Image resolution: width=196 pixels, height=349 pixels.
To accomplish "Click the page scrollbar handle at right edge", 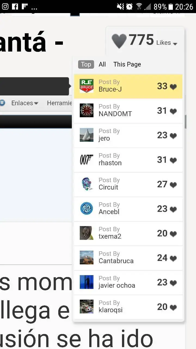I will 186,122.
